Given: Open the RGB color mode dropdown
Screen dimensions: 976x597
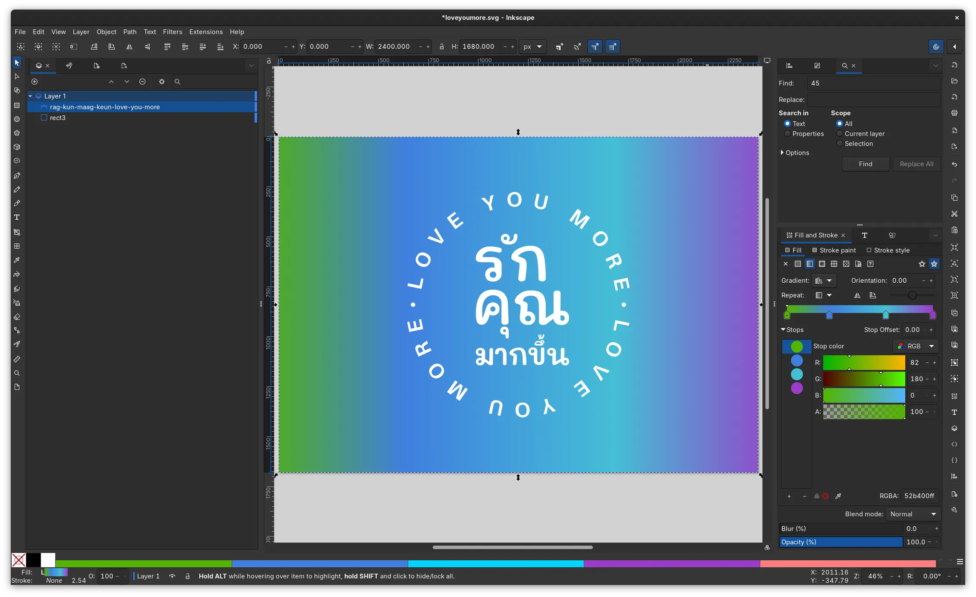Looking at the screenshot, I should [x=916, y=346].
